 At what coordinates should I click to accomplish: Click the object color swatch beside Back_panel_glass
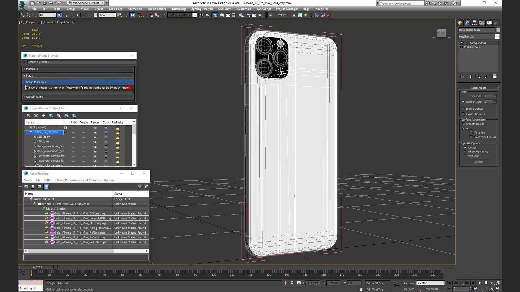tap(498, 30)
